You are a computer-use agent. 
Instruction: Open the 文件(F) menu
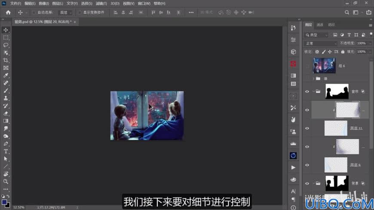tap(15, 3)
